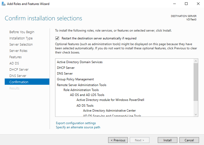Select the Confirmation step
The height and width of the screenshot is (145, 204).
19,82
